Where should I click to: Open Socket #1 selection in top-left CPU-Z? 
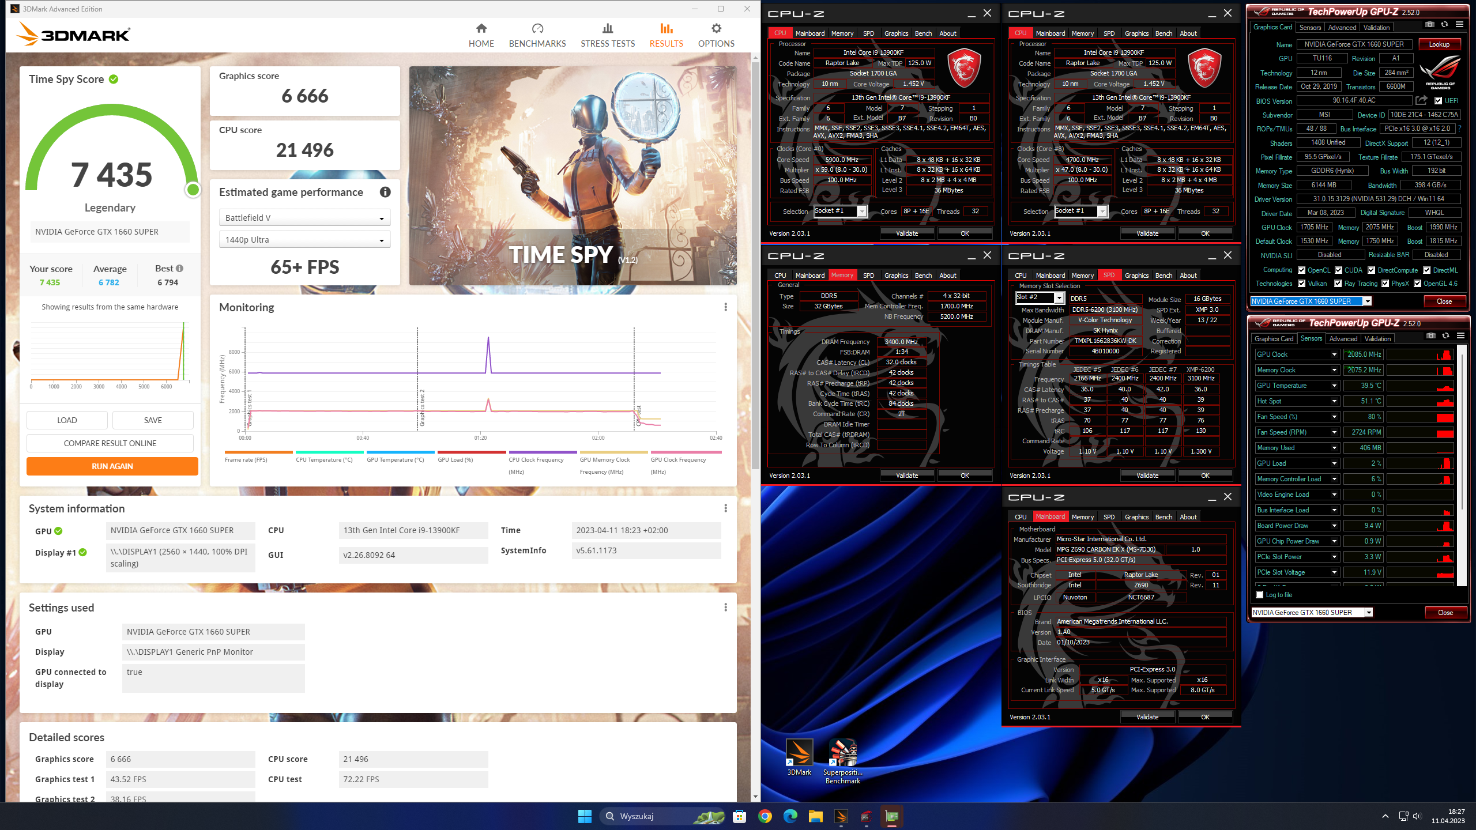[839, 211]
